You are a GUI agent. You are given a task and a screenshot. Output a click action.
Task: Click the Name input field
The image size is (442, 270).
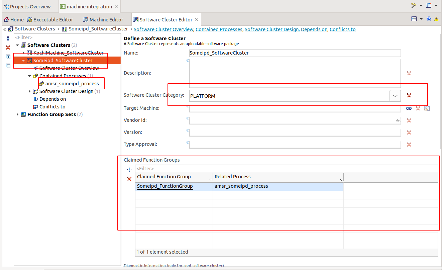coord(295,53)
